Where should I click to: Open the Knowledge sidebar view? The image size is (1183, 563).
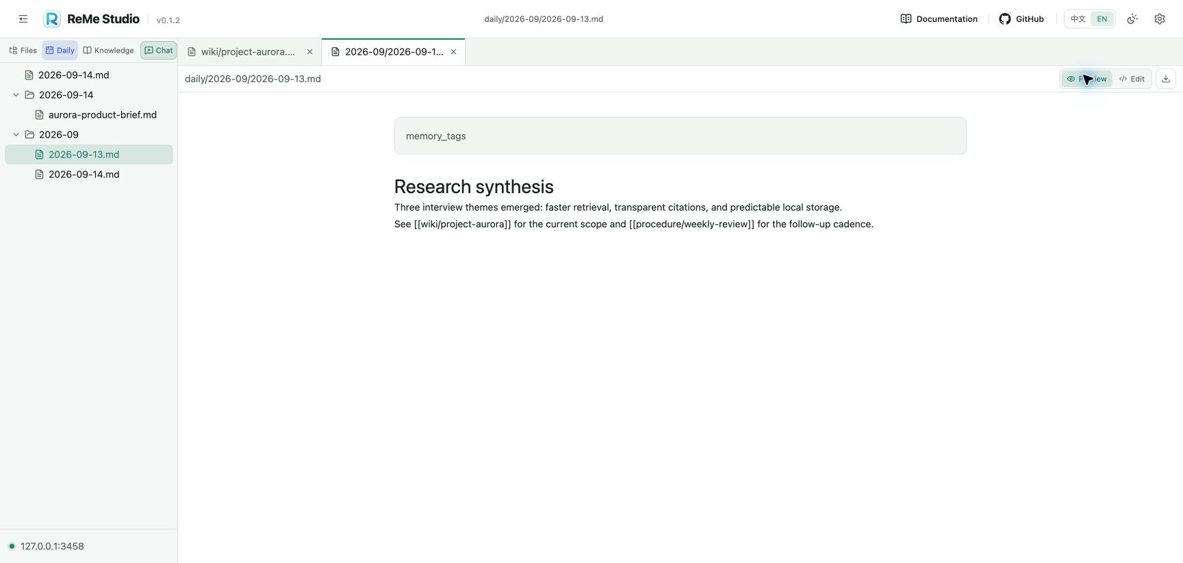(x=108, y=51)
